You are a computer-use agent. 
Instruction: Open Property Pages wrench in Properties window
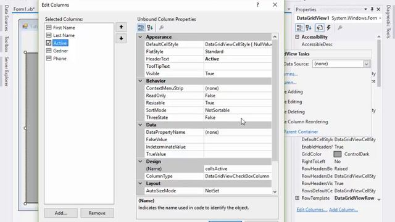click(x=340, y=28)
